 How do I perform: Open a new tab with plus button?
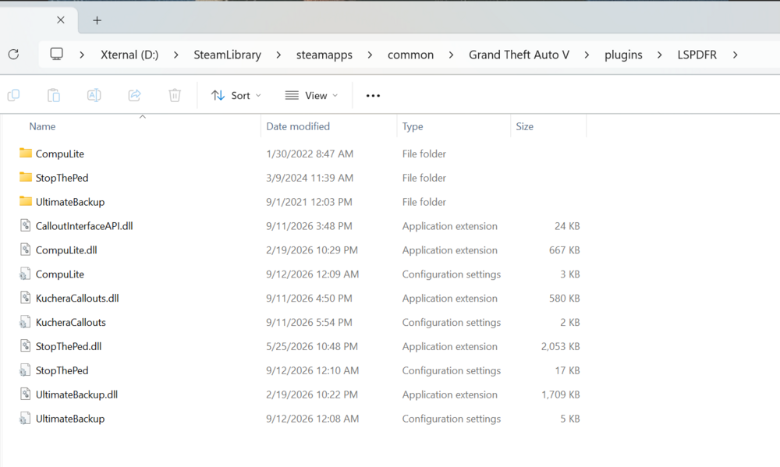97,20
